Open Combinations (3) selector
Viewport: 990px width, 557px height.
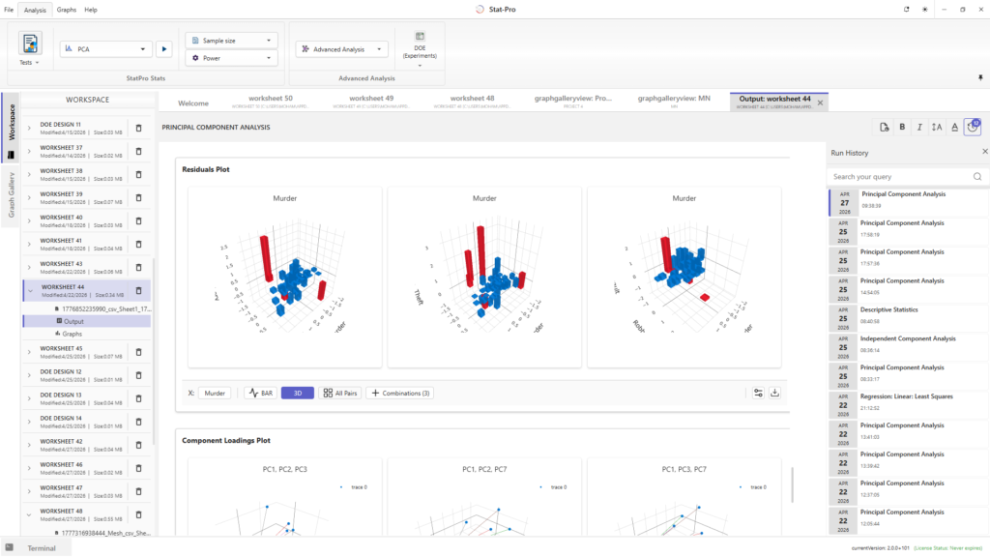coord(401,393)
